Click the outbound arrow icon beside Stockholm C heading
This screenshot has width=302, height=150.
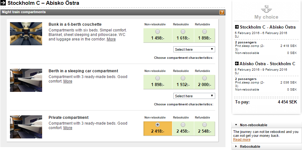[x=4, y=4]
